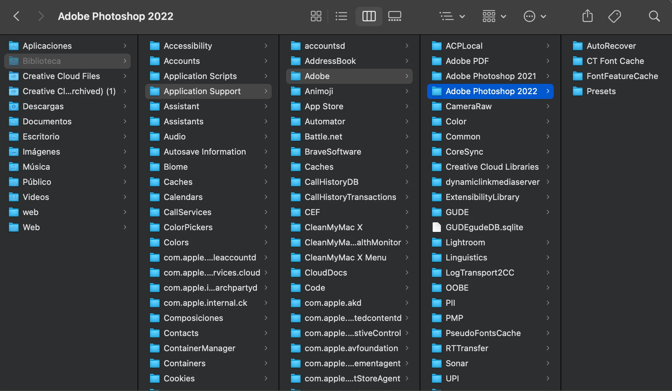Open the search magnifier

pos(654,16)
